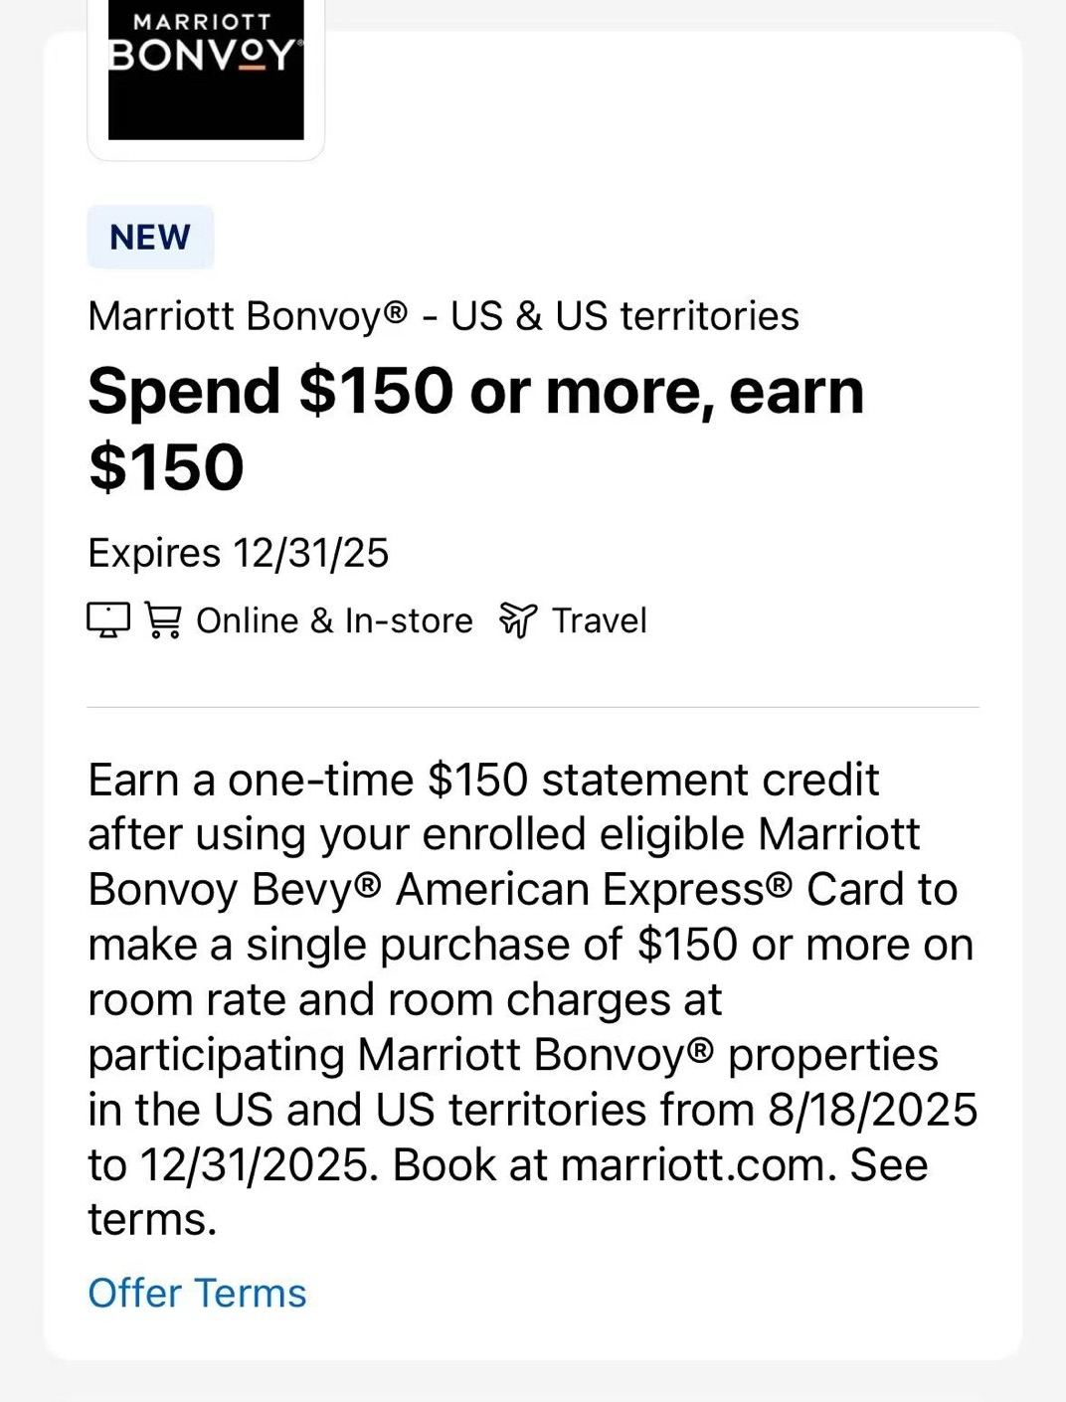Tap the one-time $150 statement credit text
1066x1402 pixels.
pos(554,780)
